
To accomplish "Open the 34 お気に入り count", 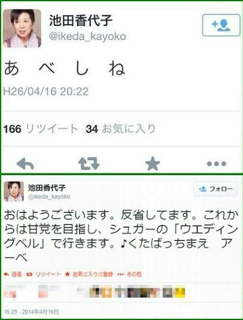I will coord(121,129).
